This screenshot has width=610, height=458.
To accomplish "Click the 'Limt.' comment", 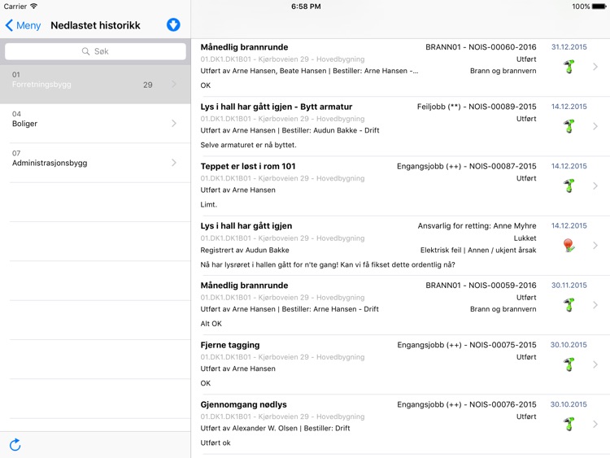I will (208, 204).
